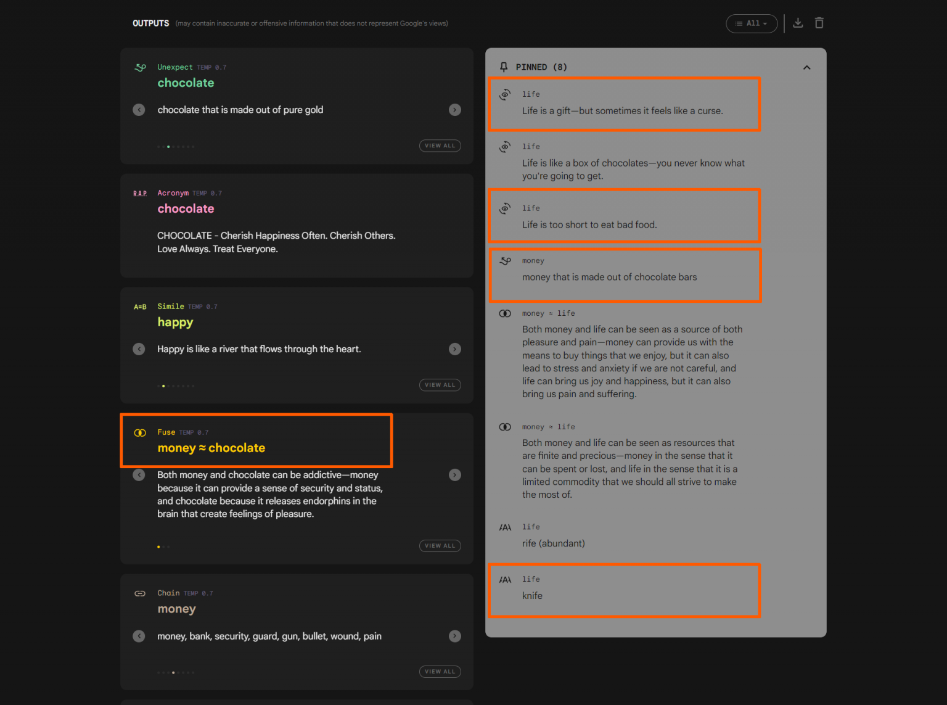
Task: Open the All filter dropdown
Action: pyautogui.click(x=752, y=23)
